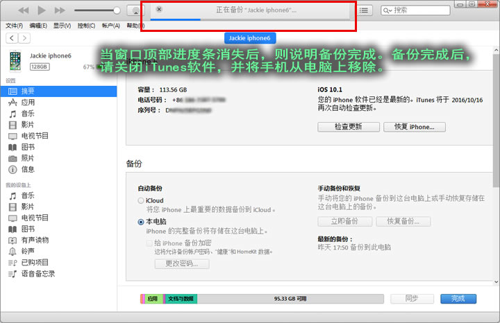Viewport: 500px width, 323px height.
Task: Click the 同步 button
Action: pos(412,299)
